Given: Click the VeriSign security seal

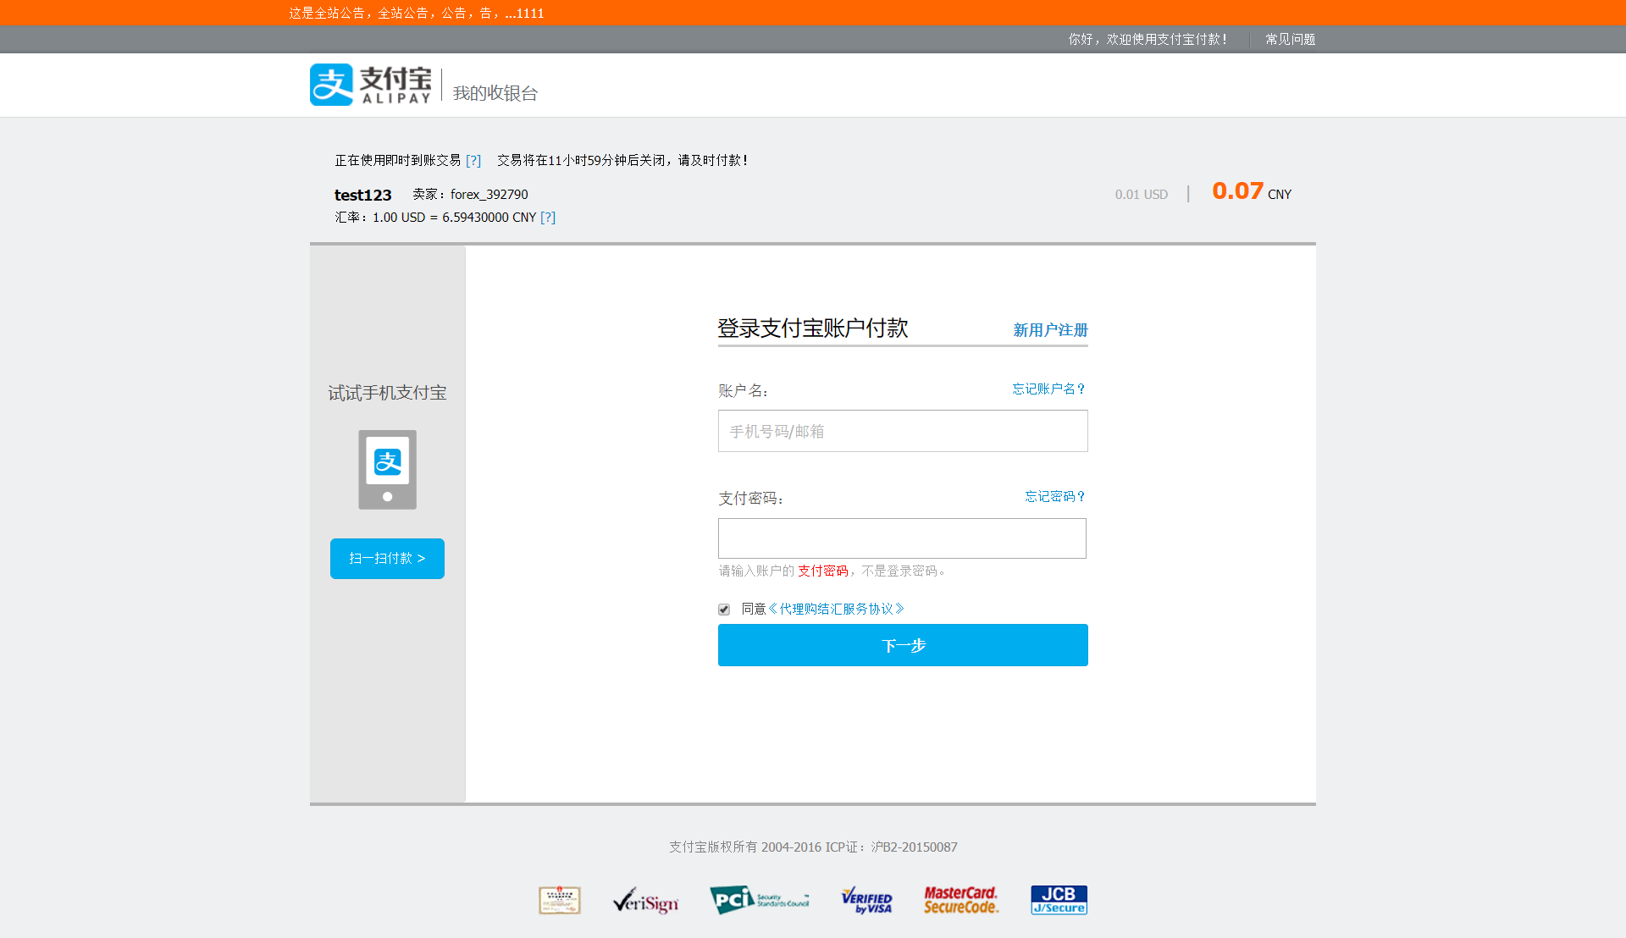Looking at the screenshot, I should tap(645, 901).
